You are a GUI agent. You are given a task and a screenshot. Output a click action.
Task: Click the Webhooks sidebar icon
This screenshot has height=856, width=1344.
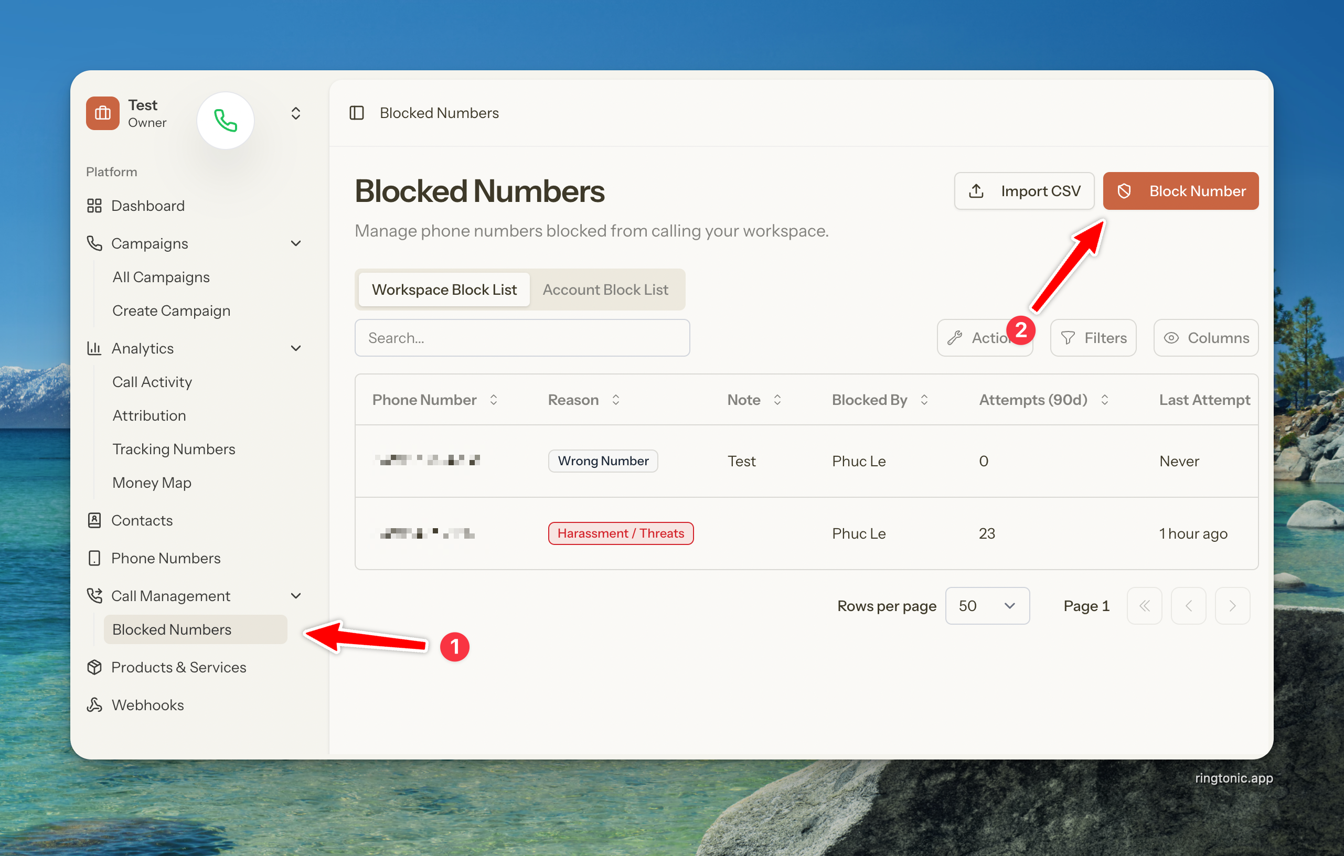click(x=94, y=705)
